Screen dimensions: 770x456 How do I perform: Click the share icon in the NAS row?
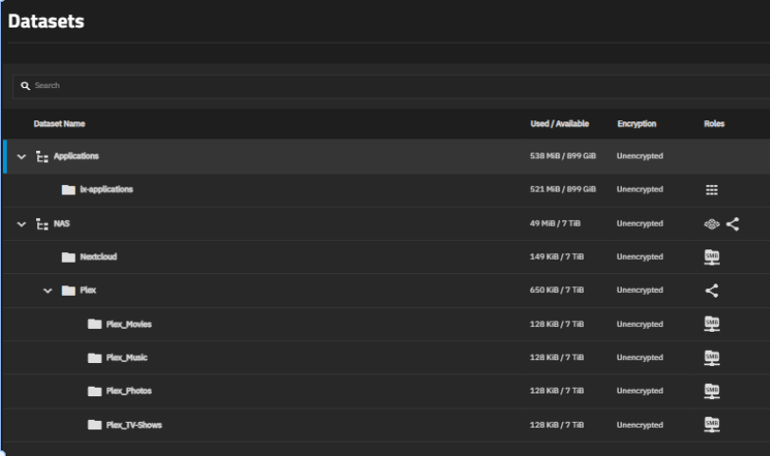pyautogui.click(x=732, y=224)
